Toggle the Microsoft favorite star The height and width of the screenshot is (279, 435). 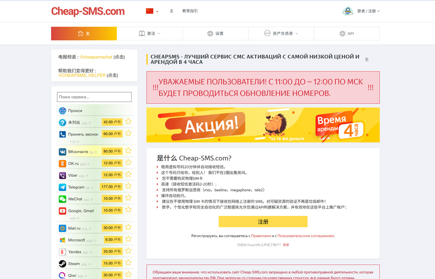click(x=128, y=239)
